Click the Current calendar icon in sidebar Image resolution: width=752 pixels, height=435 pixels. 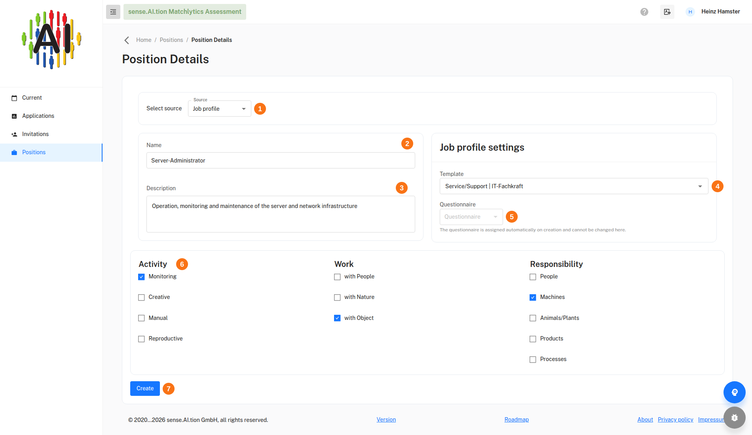(x=14, y=98)
